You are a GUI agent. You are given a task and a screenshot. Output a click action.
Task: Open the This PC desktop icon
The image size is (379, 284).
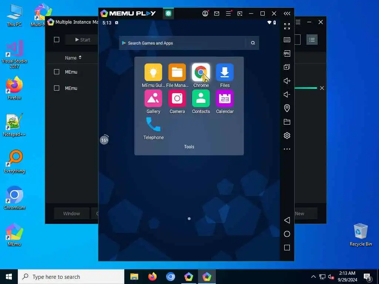click(x=14, y=16)
